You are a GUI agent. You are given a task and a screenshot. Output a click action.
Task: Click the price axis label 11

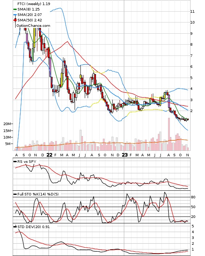point(192,12)
